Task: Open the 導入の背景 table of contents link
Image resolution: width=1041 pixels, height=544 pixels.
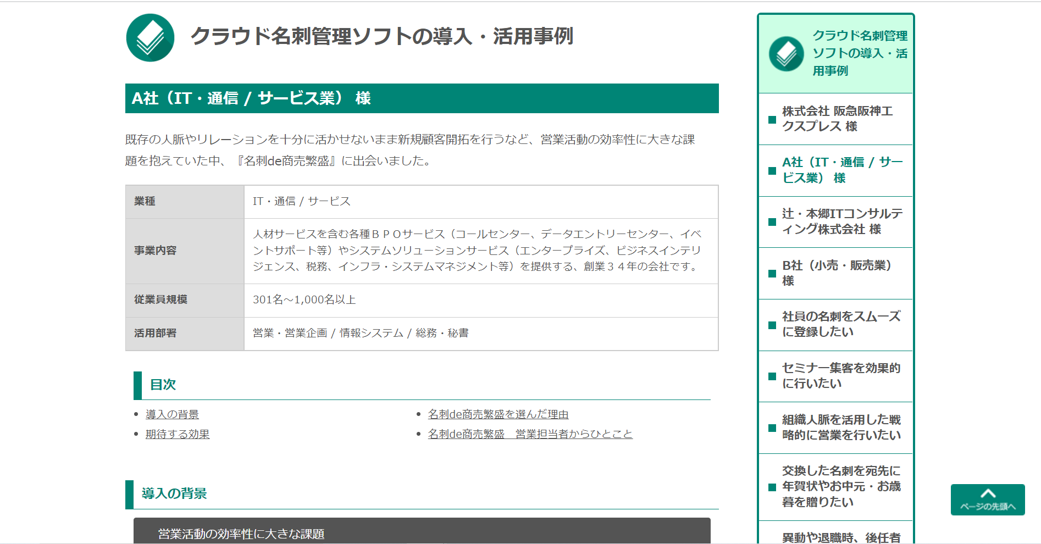Action: pos(172,414)
